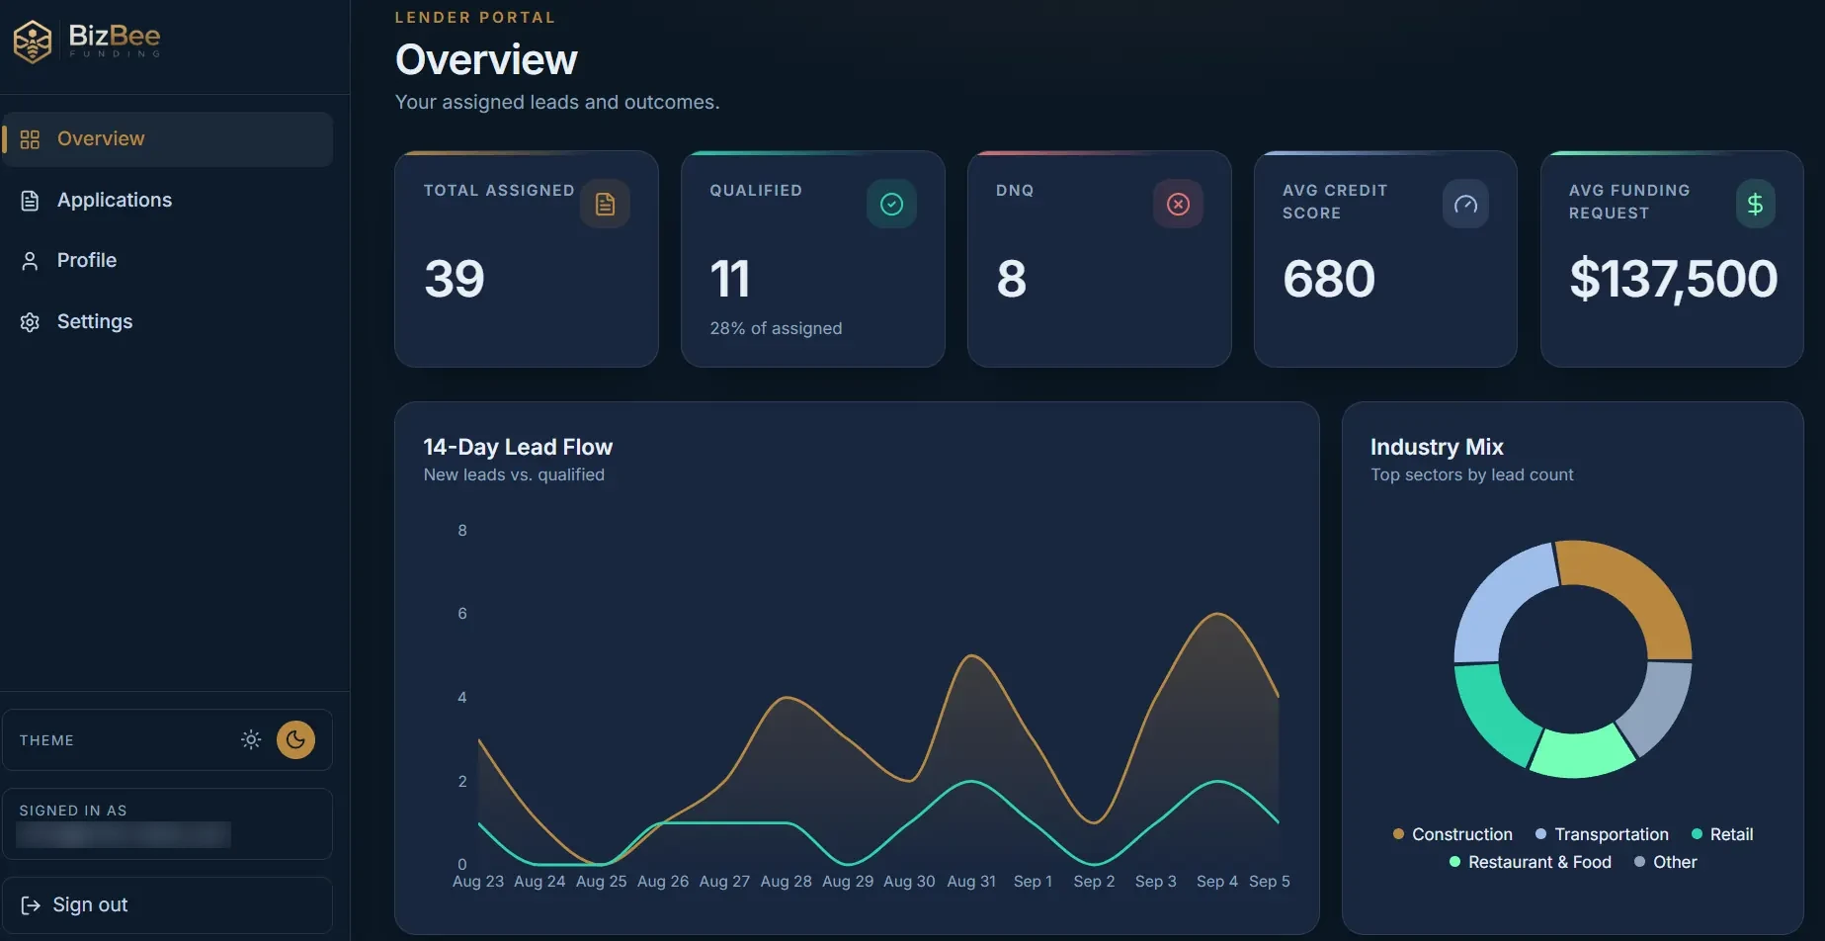Click the Aug 31 axis label
The image size is (1825, 941).
pyautogui.click(x=971, y=882)
